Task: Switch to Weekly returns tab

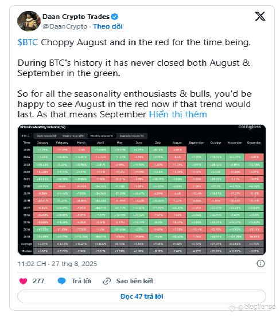Action: click(x=73, y=136)
